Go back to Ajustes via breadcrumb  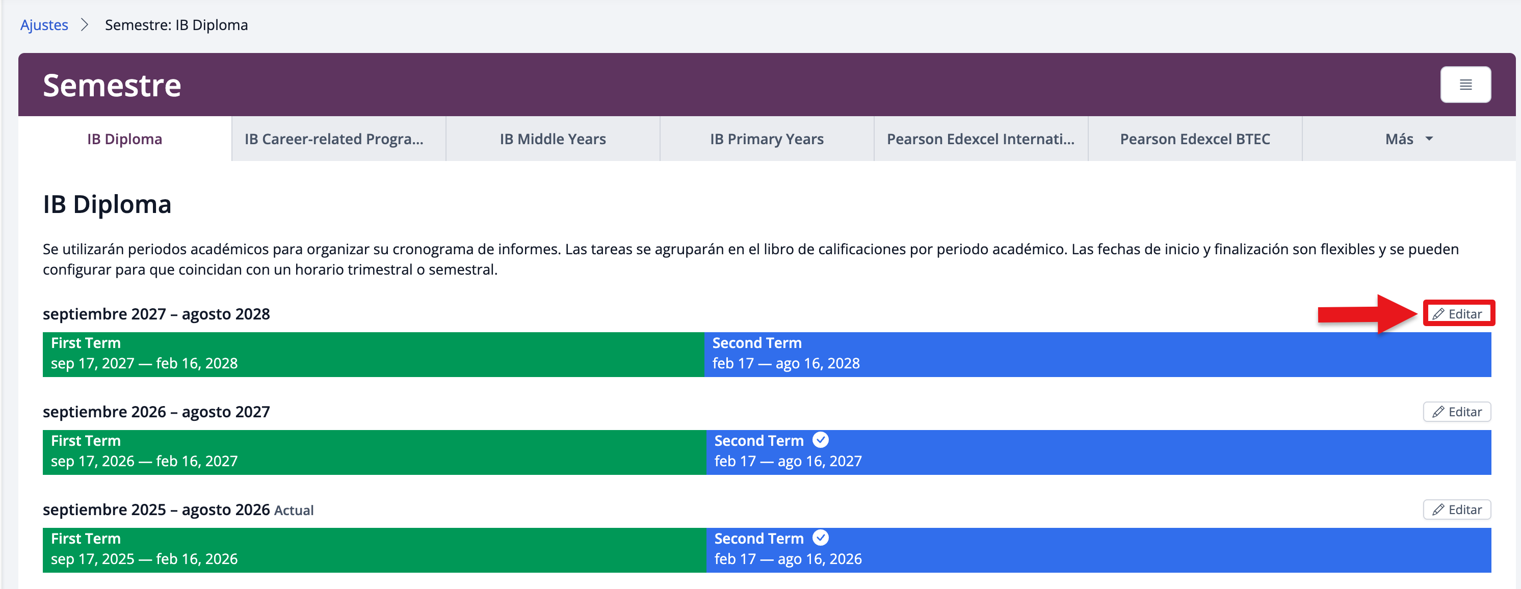click(44, 25)
